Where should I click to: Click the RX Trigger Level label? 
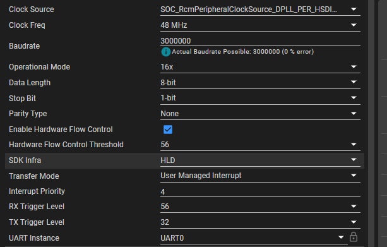tap(37, 207)
